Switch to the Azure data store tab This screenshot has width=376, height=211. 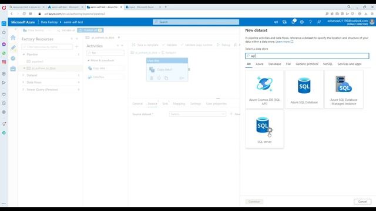pos(260,64)
